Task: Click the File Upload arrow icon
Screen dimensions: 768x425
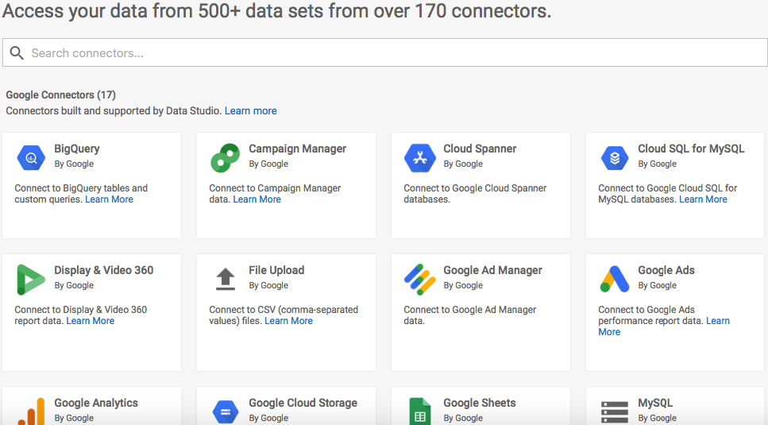Action: coord(226,279)
